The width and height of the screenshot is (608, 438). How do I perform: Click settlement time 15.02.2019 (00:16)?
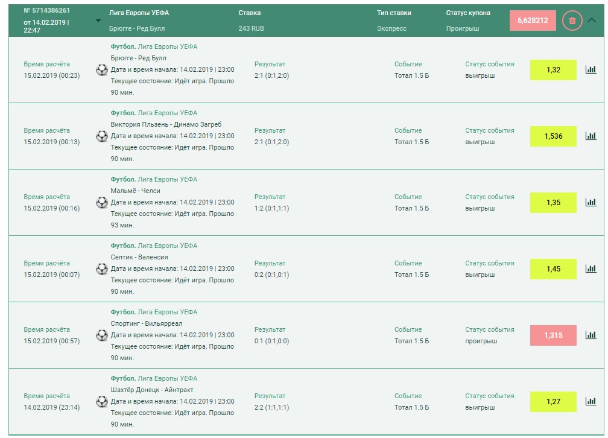point(52,208)
